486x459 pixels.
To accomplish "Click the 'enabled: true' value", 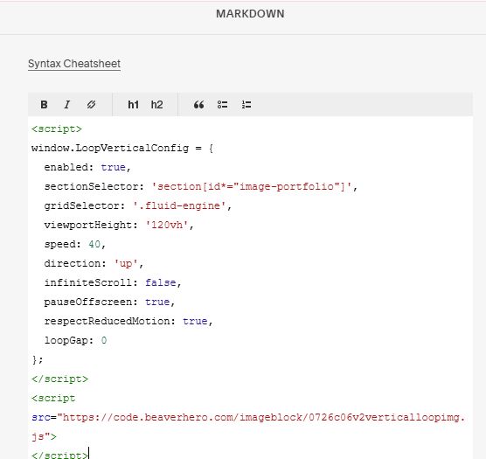I will [x=113, y=167].
